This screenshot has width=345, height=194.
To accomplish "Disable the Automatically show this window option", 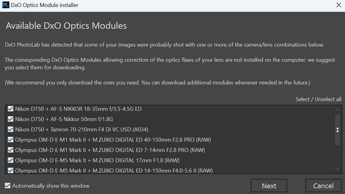I will pos(8,186).
